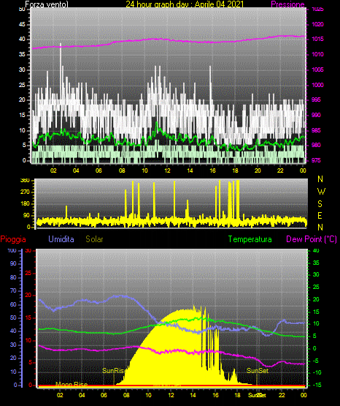
Task: Click the hour '22' label under the bottom graph
Action: pos(282,395)
